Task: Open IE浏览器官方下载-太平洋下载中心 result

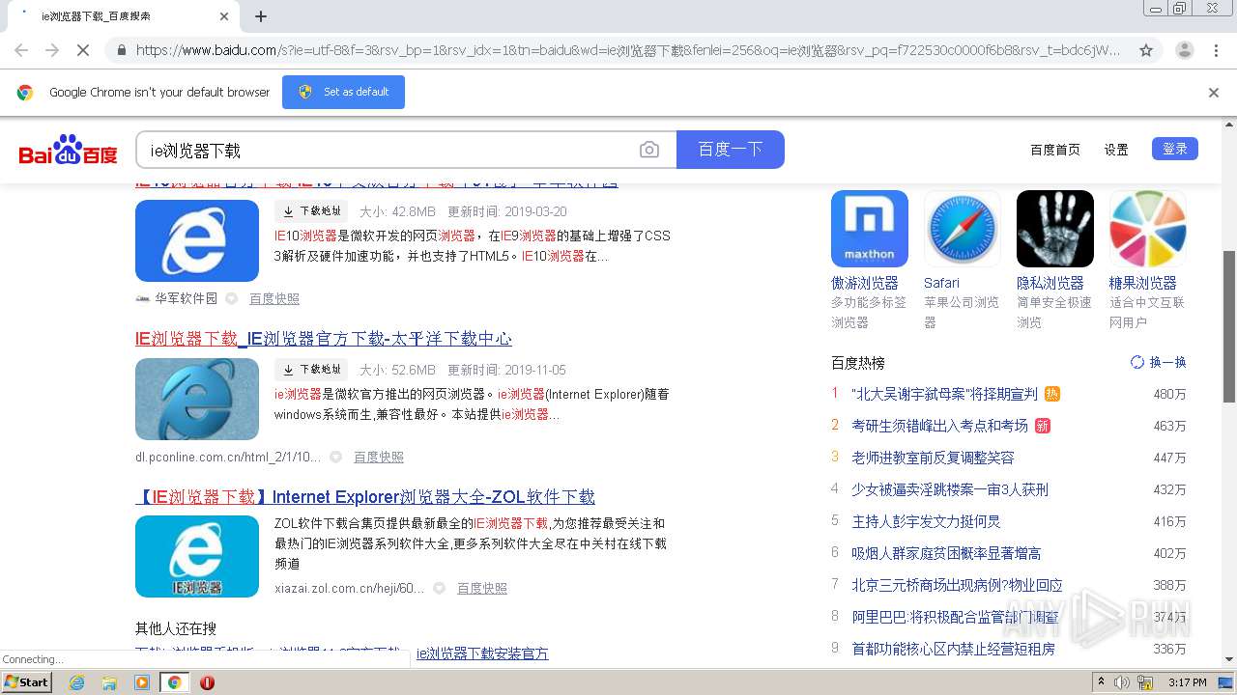Action: [x=324, y=339]
